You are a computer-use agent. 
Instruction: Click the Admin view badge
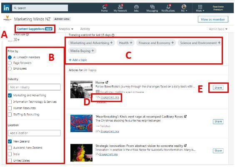62,19
